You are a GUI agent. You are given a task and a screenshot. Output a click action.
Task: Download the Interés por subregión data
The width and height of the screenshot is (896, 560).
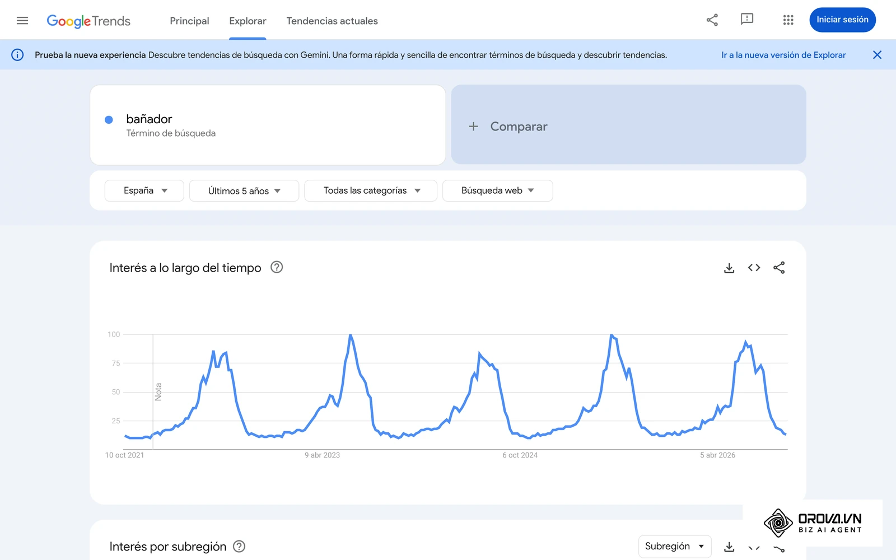tap(729, 547)
